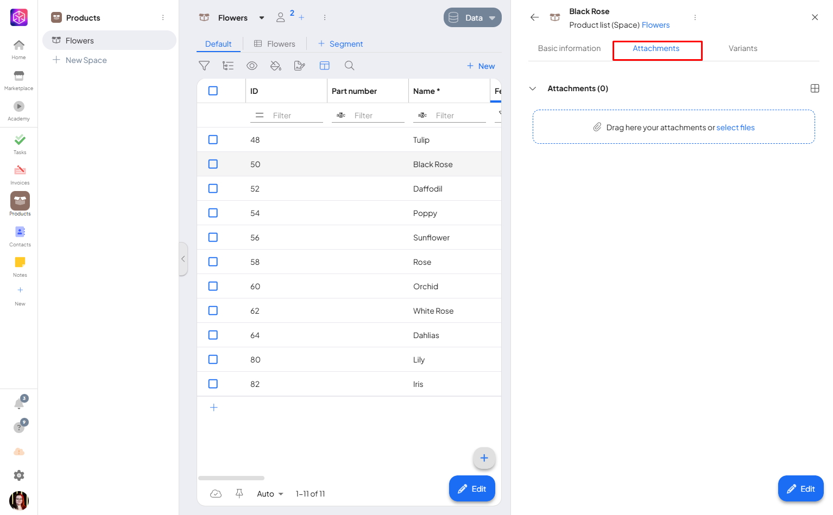This screenshot has height=515, width=833.
Task: Select the Black Rose row checkbox
Action: (213, 164)
